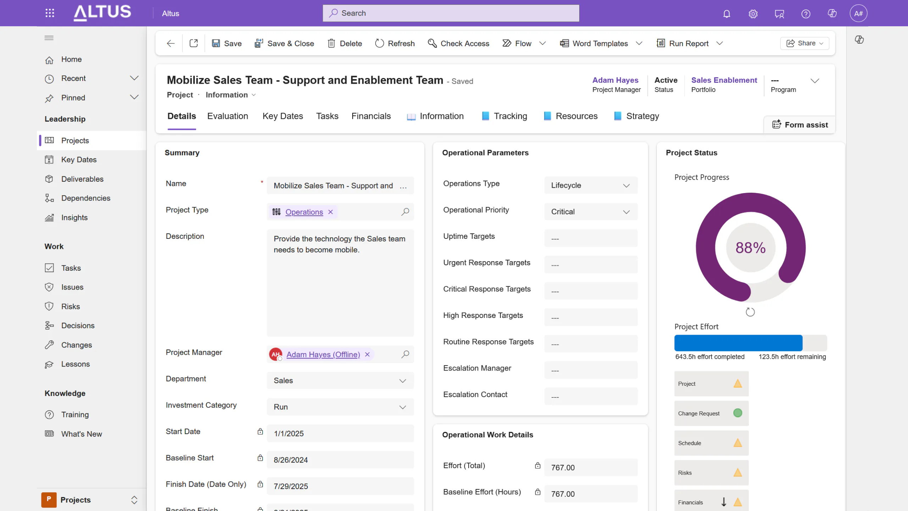Click the help question mark icon
908x511 pixels.
pos(806,13)
